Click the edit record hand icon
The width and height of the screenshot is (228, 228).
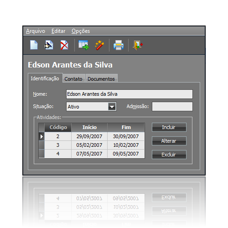pyautogui.click(x=49, y=45)
